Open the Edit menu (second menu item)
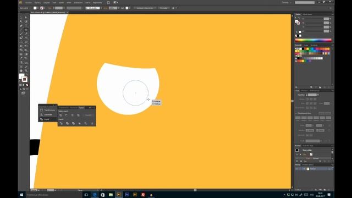Viewport: 352px width, 198px height. tap(37, 3)
